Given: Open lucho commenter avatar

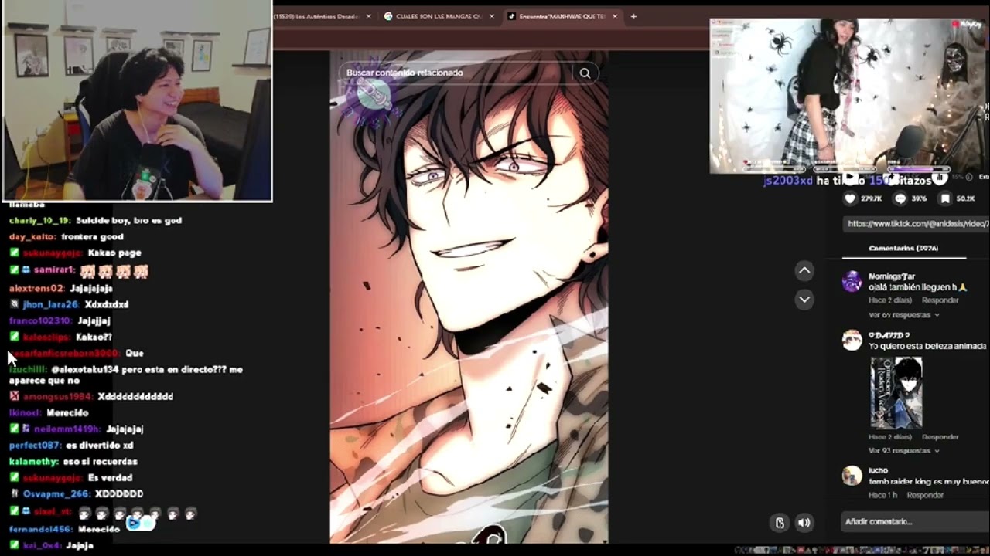Looking at the screenshot, I should tap(852, 476).
